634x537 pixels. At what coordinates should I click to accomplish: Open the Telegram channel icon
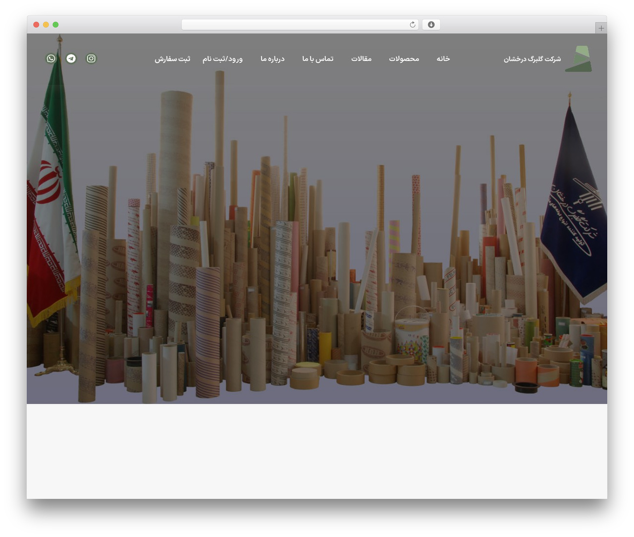coord(71,58)
